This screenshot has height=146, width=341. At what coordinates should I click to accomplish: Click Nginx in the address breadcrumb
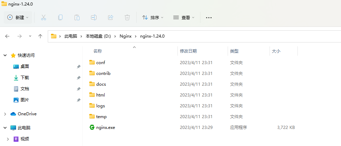[126, 36]
